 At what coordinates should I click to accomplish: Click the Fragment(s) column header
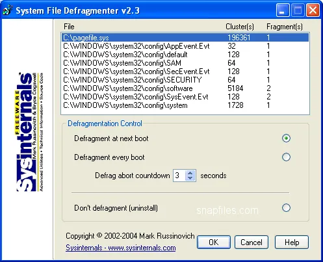285,27
